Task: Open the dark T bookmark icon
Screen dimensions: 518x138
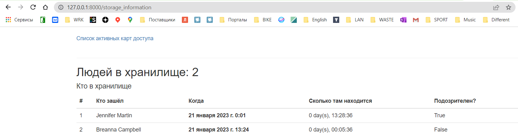Action: tap(336, 20)
